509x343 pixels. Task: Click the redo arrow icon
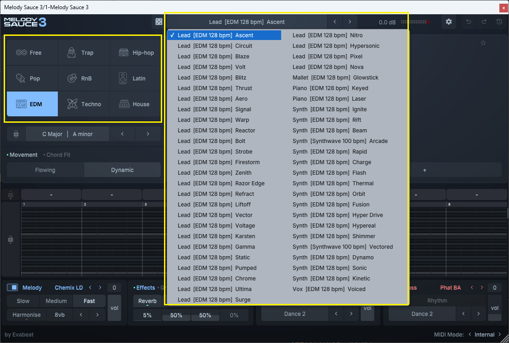484,22
